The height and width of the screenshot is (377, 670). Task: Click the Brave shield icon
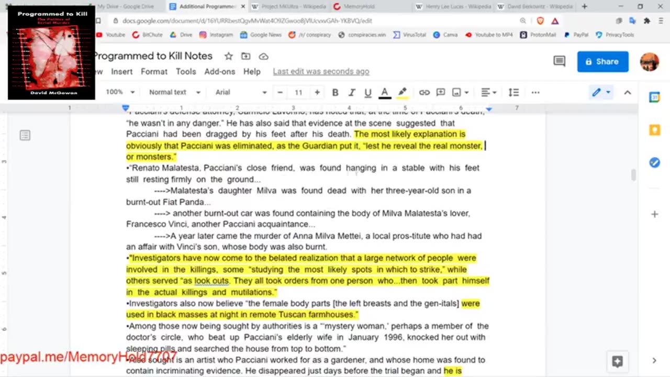(x=540, y=21)
